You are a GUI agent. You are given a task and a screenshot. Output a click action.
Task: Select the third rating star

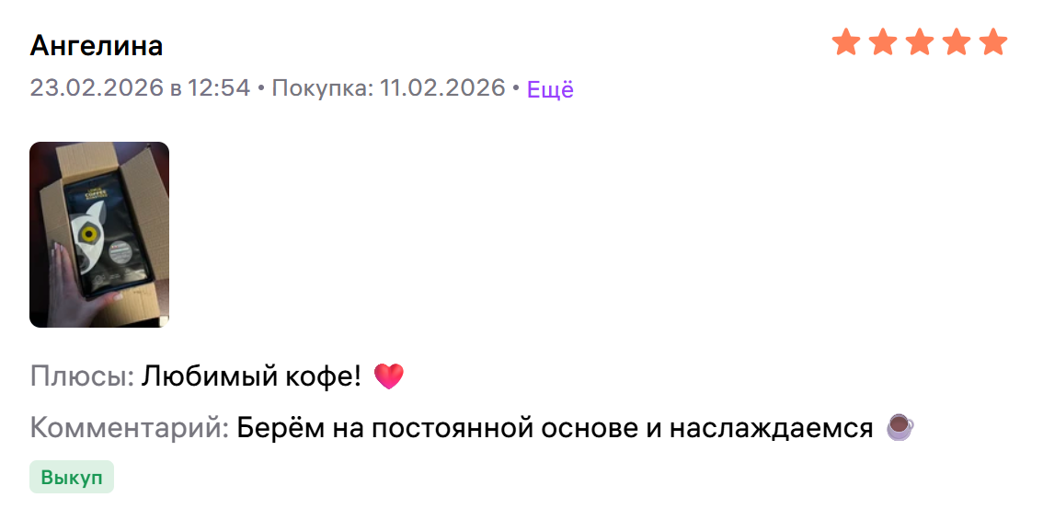[920, 42]
